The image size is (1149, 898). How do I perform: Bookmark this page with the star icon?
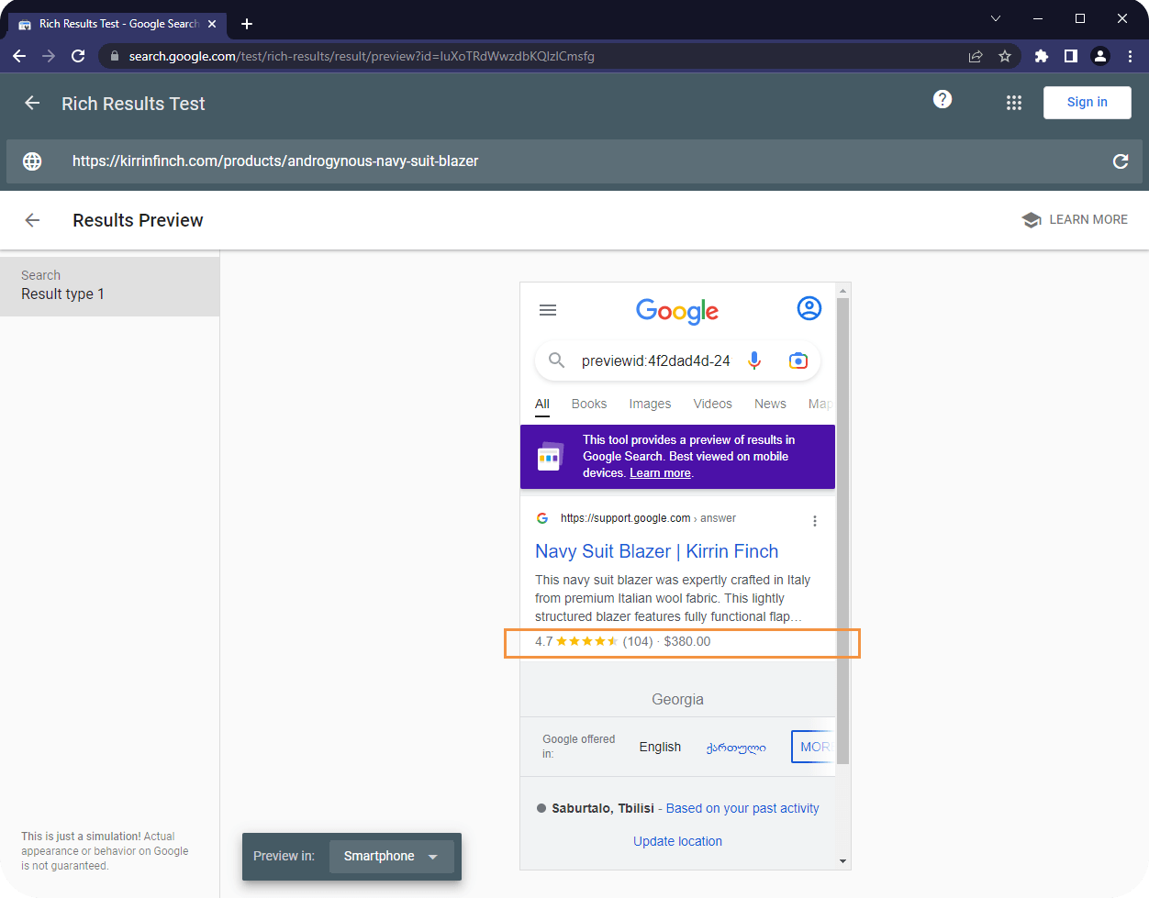click(x=1005, y=56)
